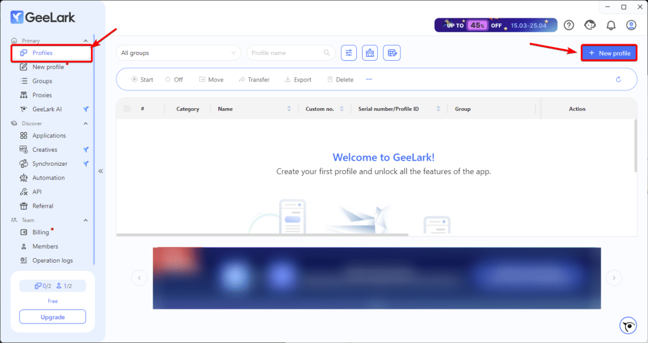Open the Proxies section
The image size is (648, 343).
[42, 95]
